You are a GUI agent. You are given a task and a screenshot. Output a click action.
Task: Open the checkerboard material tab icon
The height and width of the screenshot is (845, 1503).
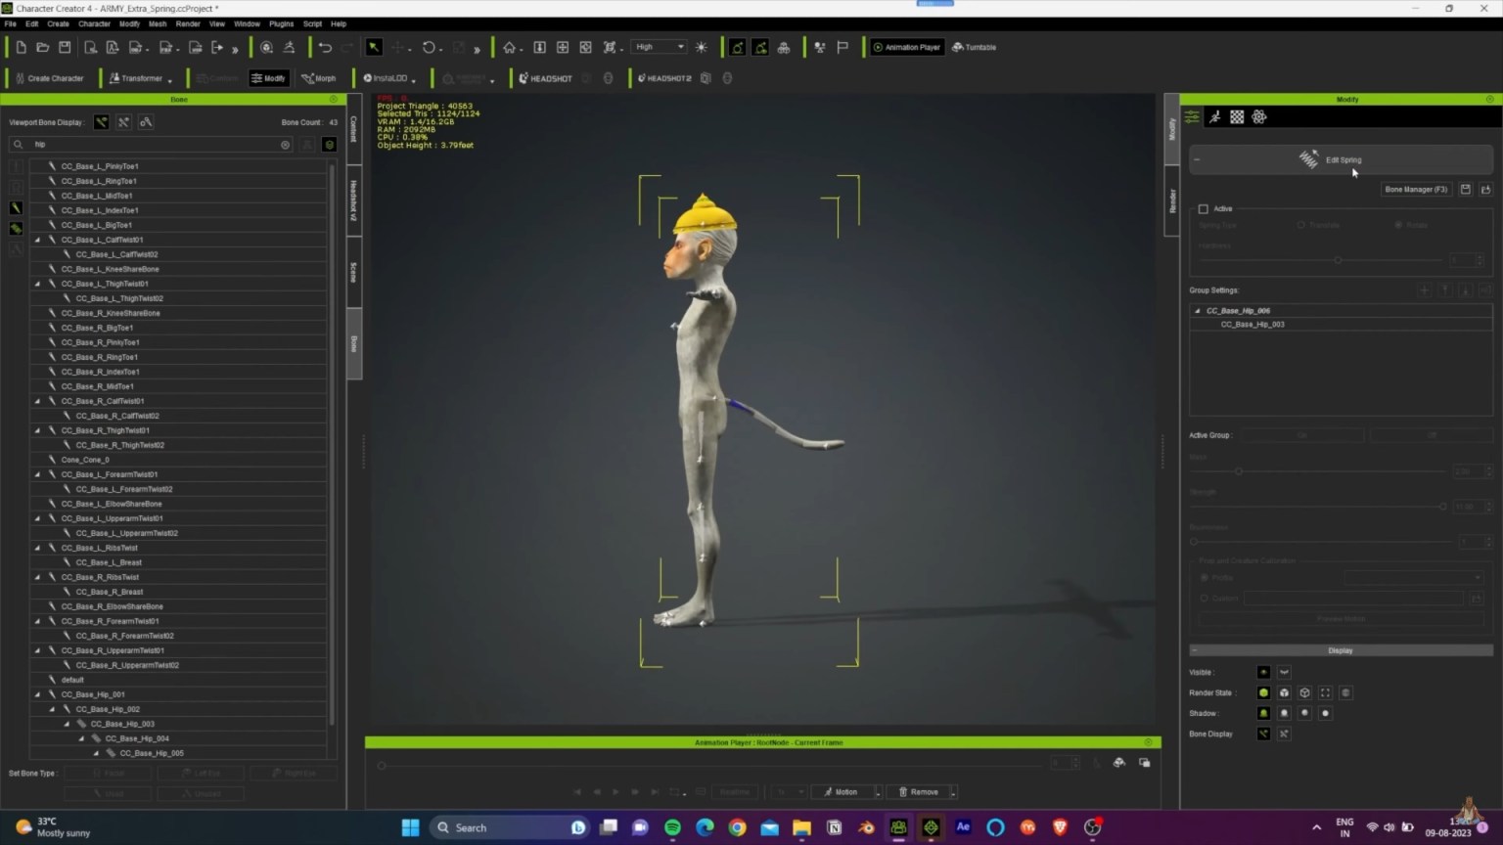(x=1237, y=117)
